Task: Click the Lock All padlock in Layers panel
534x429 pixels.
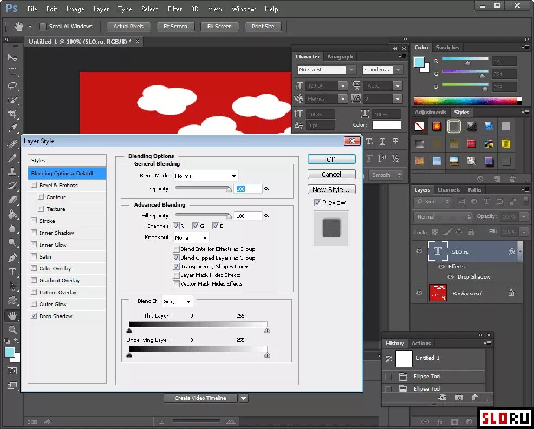Action: coord(471,232)
